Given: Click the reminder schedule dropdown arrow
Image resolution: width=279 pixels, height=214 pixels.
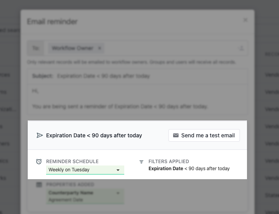Looking at the screenshot, I should tap(118, 170).
